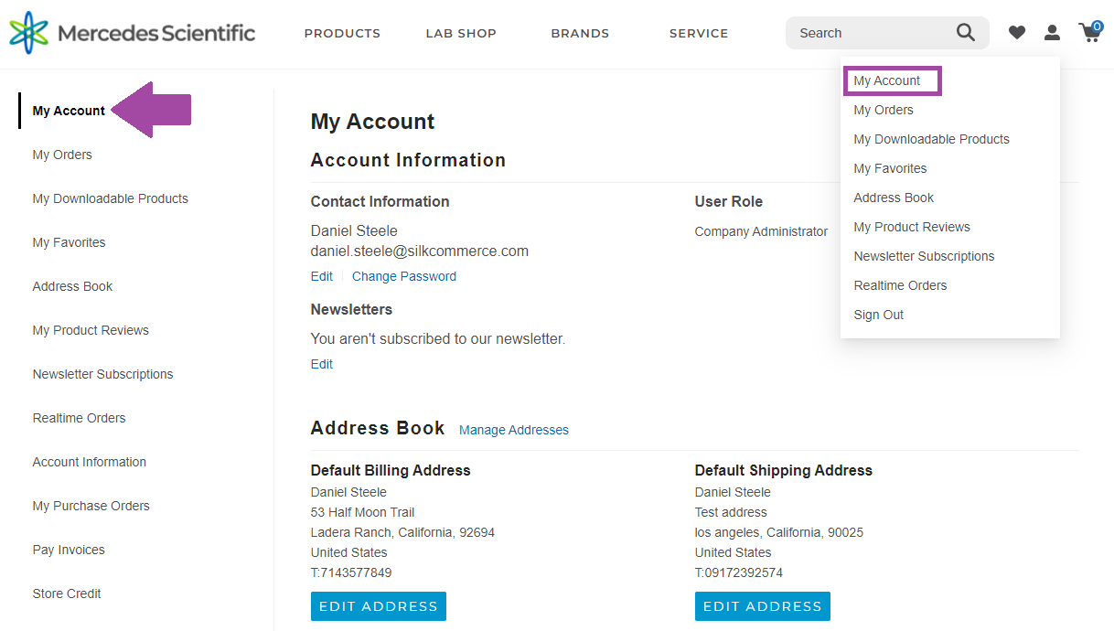Screen dimensions: 1114x631
Task: Click the Mercedes Scientific logo
Action: coord(133,33)
